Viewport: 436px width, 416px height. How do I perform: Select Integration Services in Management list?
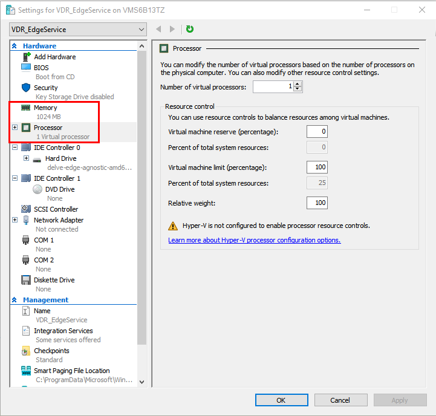(x=63, y=331)
